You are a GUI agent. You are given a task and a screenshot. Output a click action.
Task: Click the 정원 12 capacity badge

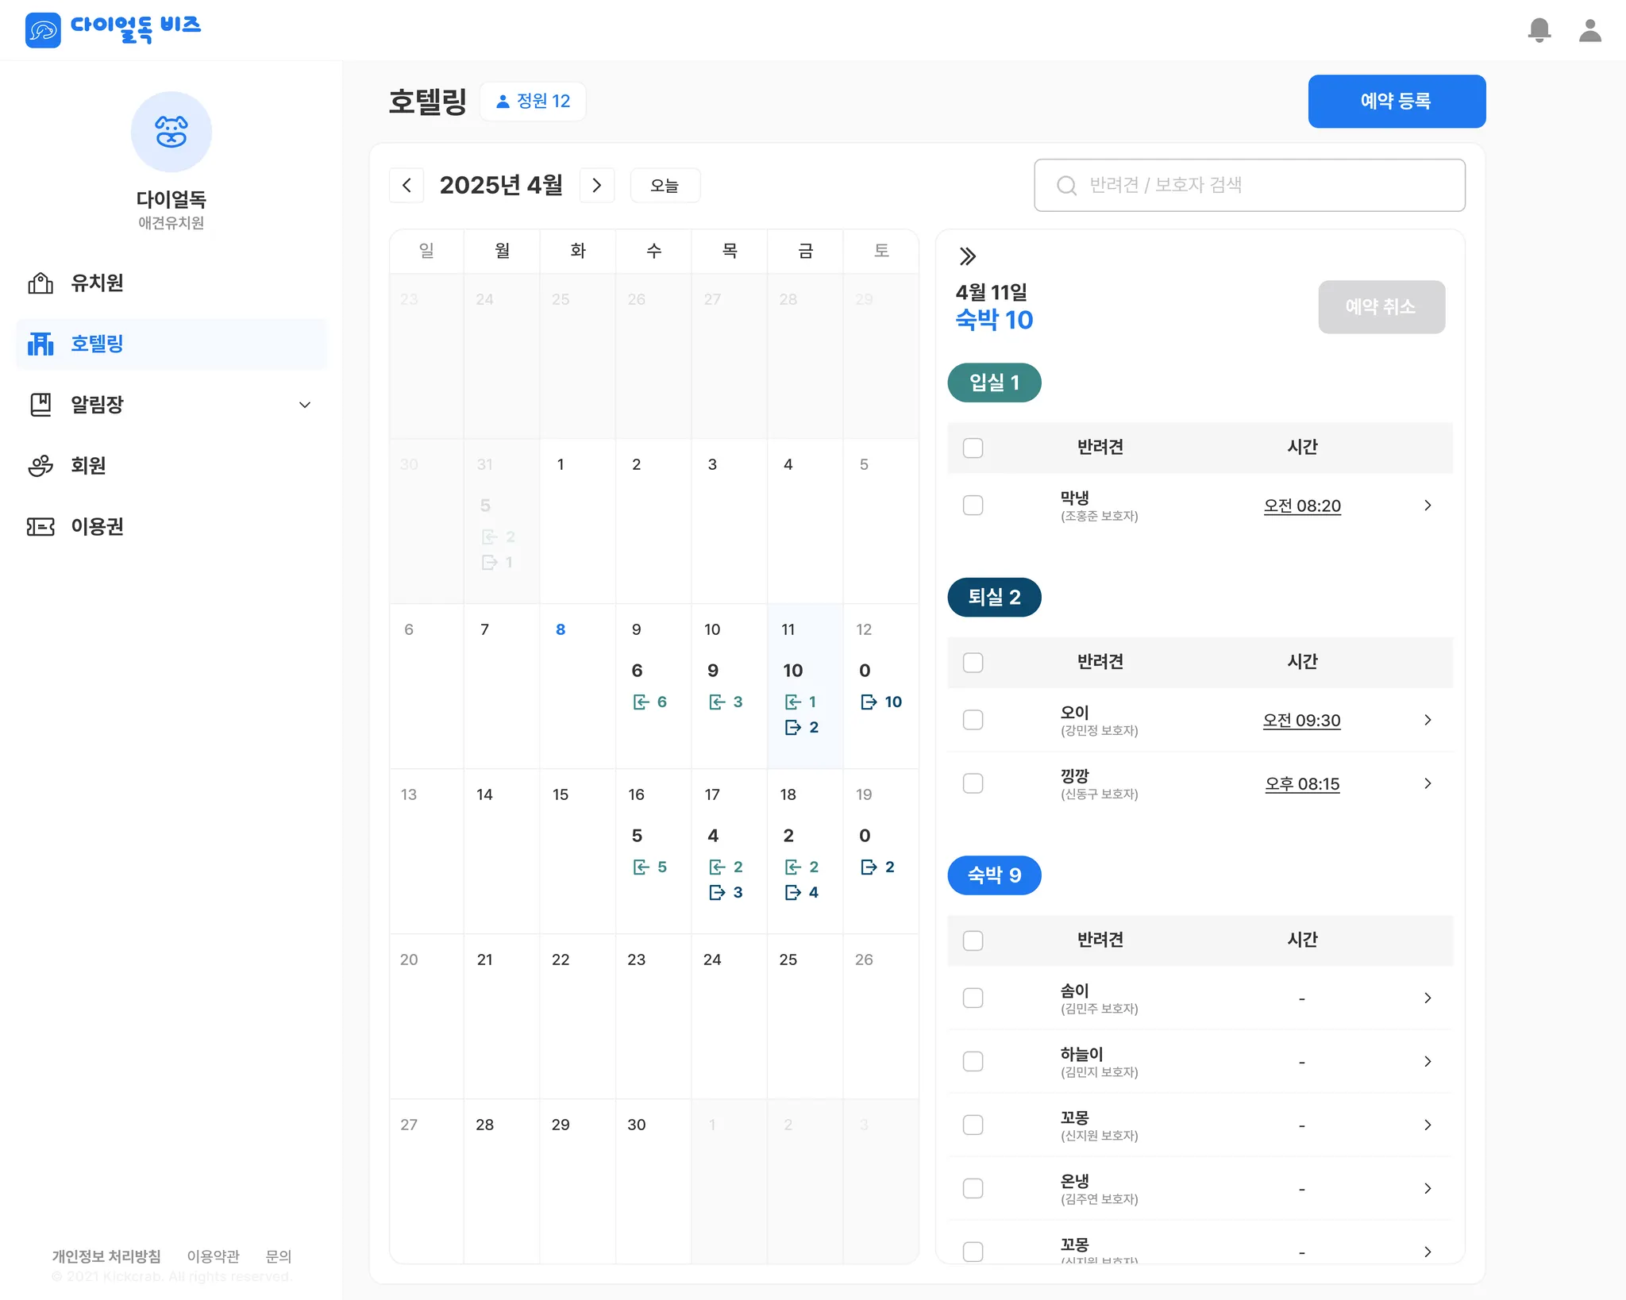(x=533, y=101)
